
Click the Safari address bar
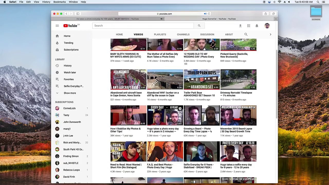164,14
